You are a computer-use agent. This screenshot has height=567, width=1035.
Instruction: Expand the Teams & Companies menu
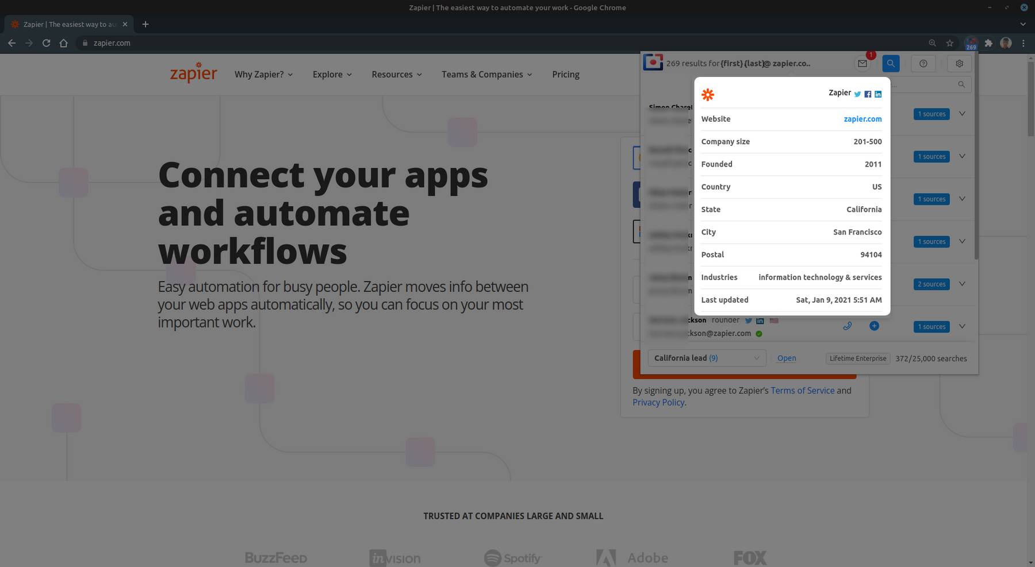point(487,74)
